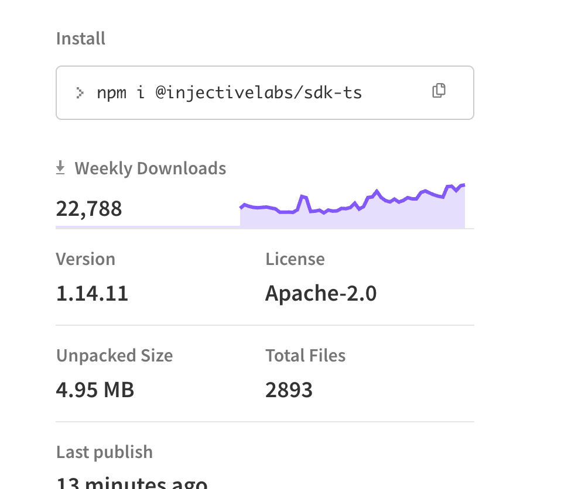Click the terminal prompt chevron icon
This screenshot has height=489, width=561.
[x=80, y=93]
